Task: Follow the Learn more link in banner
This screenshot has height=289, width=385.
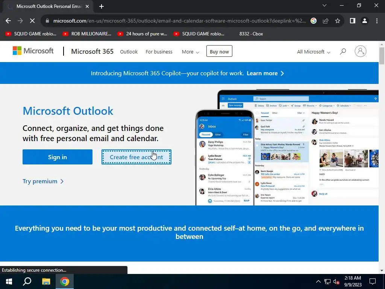Action: [265, 73]
